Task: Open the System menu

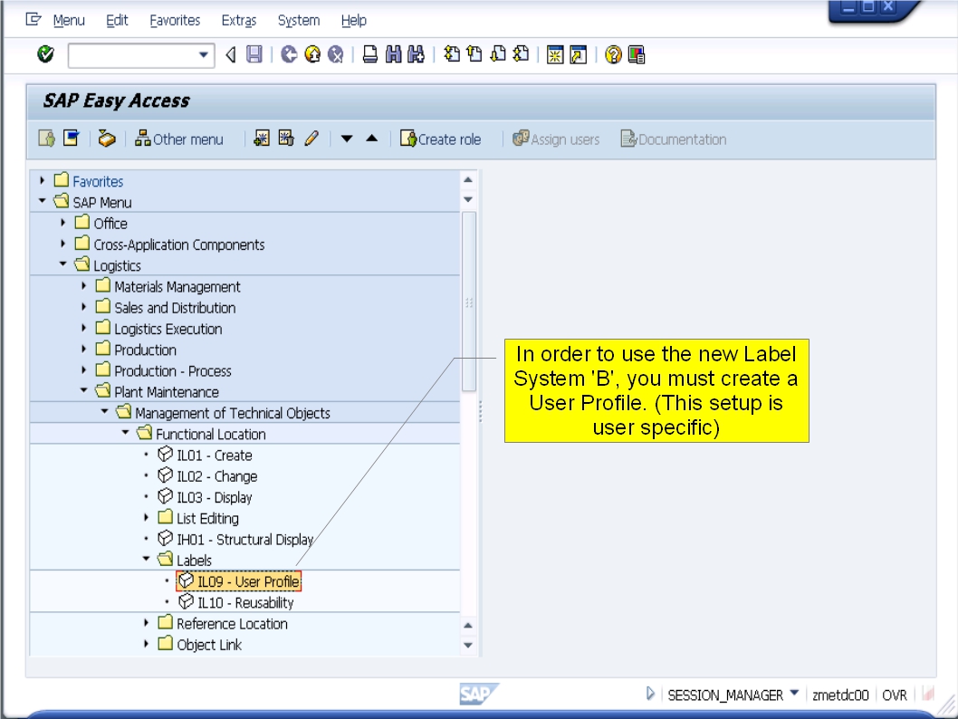Action: pyautogui.click(x=299, y=20)
